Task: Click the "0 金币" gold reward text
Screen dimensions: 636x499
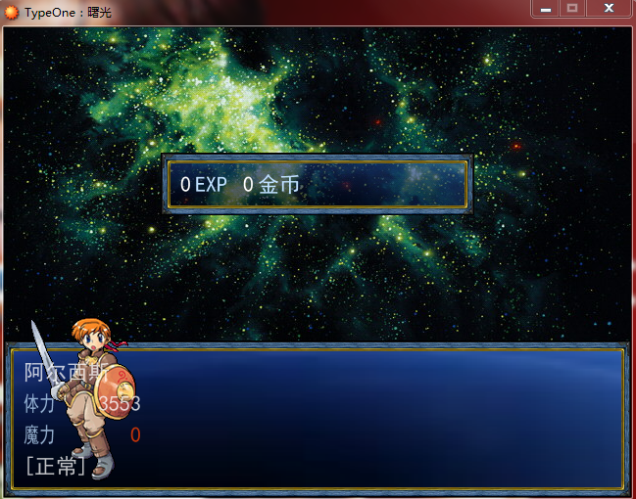Action: pyautogui.click(x=270, y=185)
